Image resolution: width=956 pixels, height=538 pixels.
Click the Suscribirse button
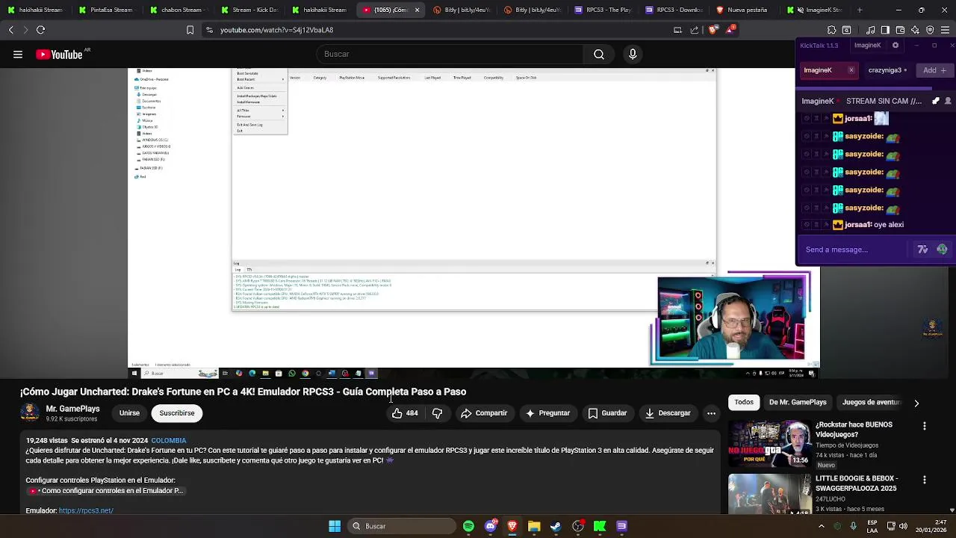click(177, 413)
